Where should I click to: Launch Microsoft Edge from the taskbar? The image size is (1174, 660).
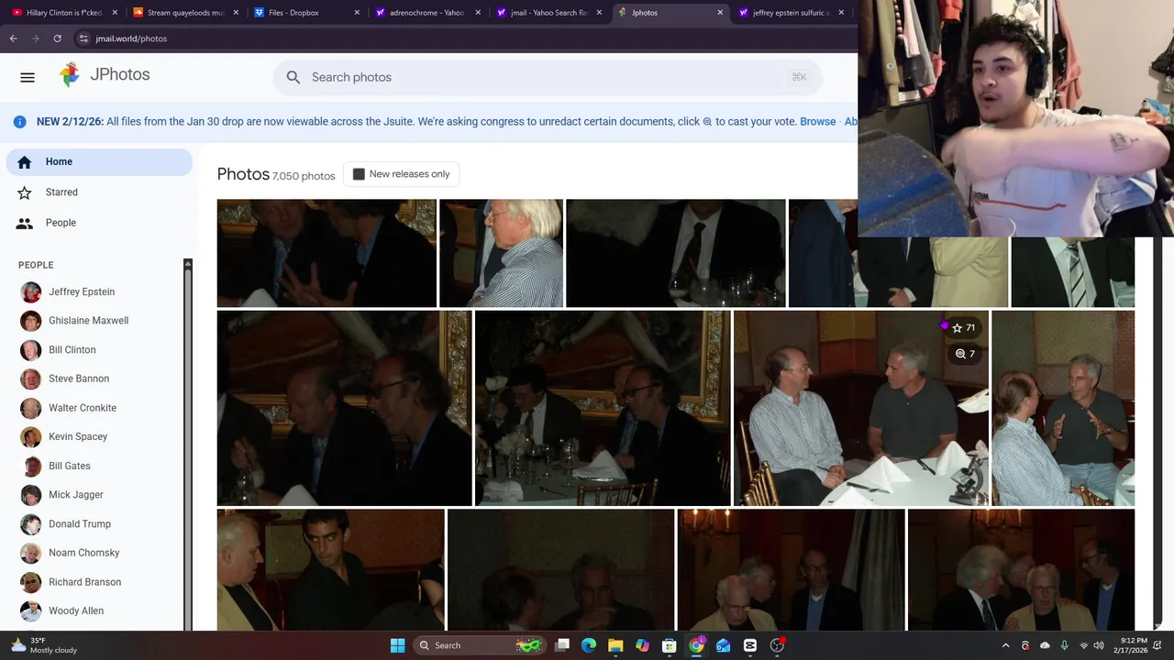click(x=589, y=646)
